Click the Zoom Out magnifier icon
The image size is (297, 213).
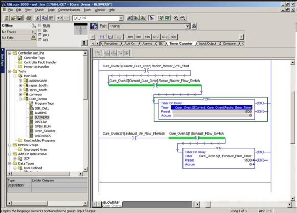click(x=183, y=18)
